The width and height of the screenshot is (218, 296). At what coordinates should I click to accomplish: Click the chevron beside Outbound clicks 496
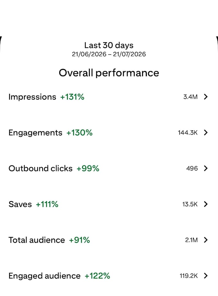[206, 168]
